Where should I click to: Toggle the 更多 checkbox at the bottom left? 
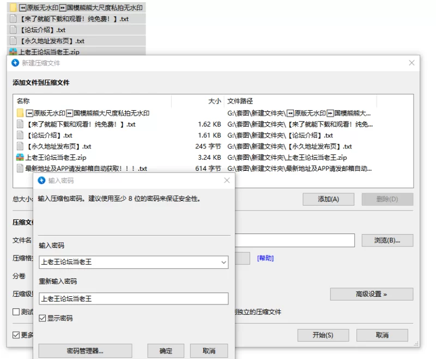[16, 334]
